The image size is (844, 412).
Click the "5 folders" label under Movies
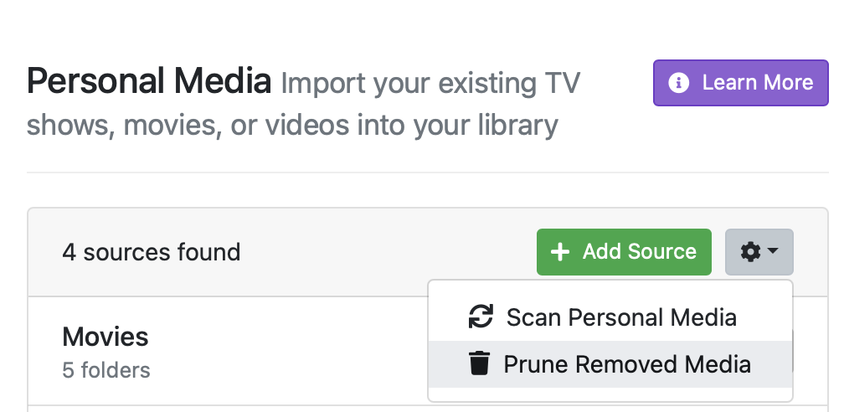pyautogui.click(x=105, y=369)
